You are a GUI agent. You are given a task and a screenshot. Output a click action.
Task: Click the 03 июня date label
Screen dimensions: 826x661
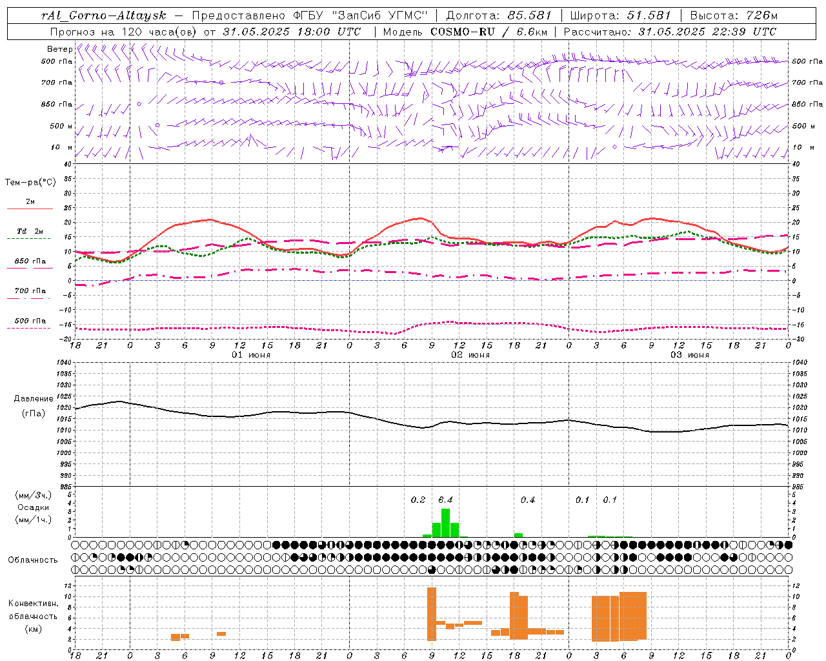coord(690,355)
